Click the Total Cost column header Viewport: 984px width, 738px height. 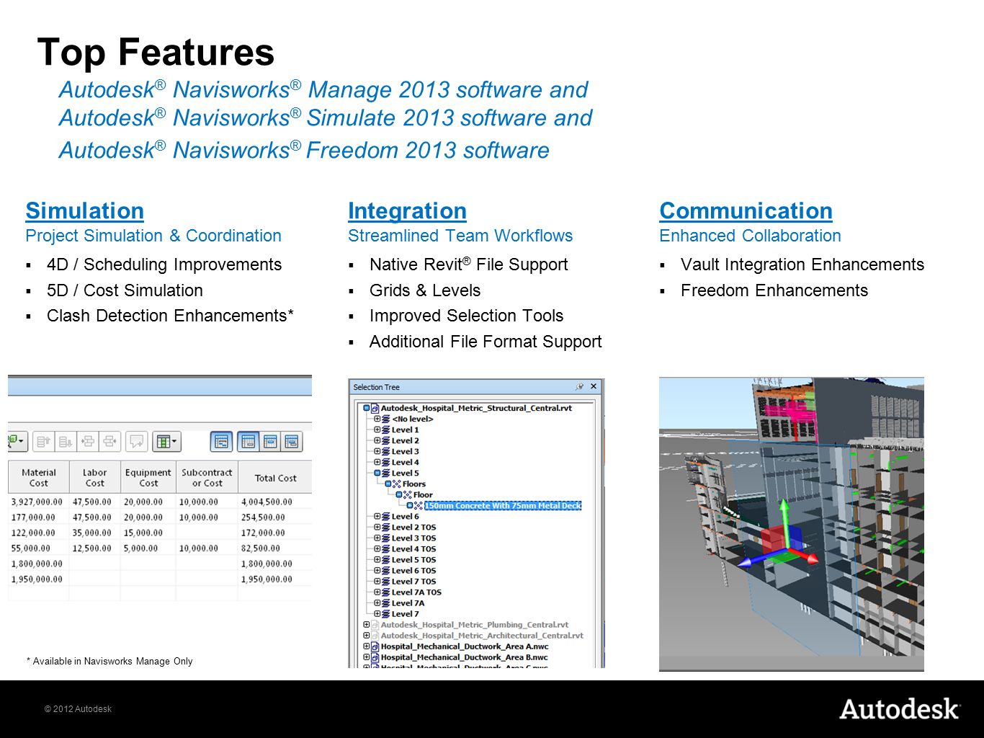point(275,478)
